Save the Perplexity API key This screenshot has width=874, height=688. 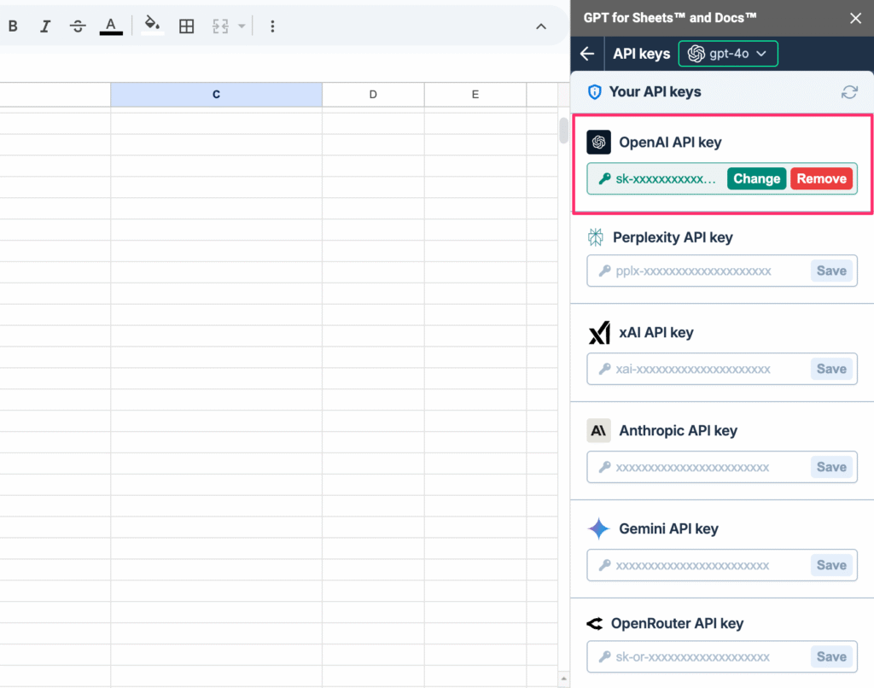click(x=831, y=271)
